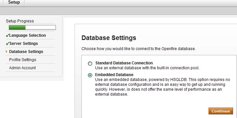Click the orange Continue button
This screenshot has height=118, width=237.
221,111
